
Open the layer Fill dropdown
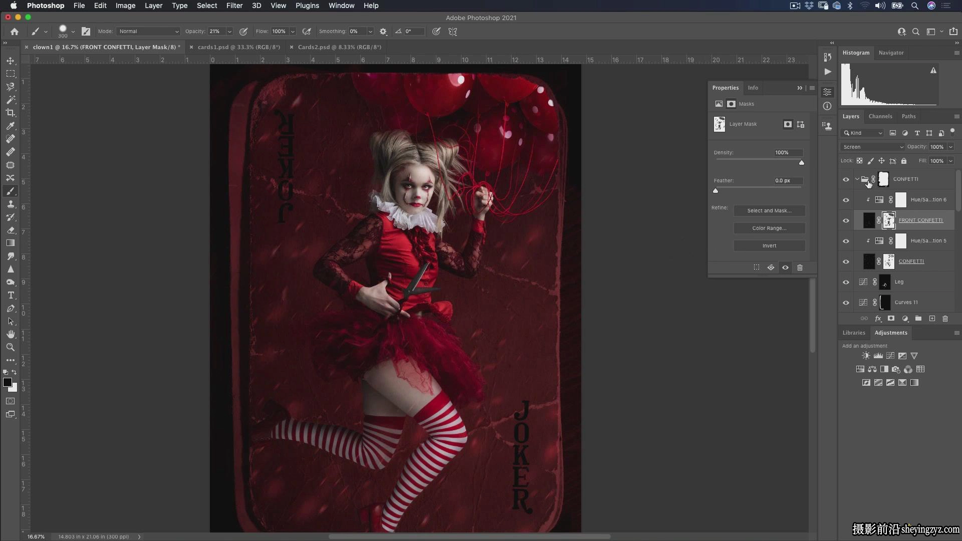[950, 161]
